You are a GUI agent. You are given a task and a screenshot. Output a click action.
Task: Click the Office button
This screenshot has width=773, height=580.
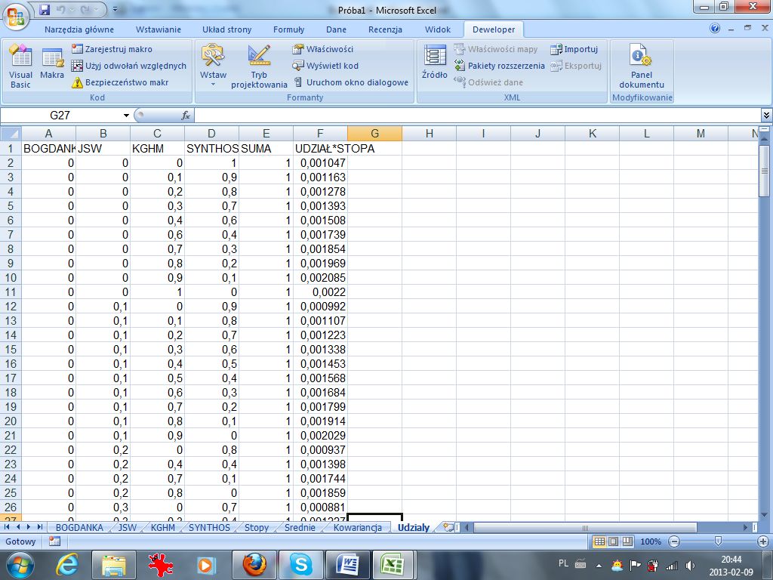pyautogui.click(x=16, y=16)
